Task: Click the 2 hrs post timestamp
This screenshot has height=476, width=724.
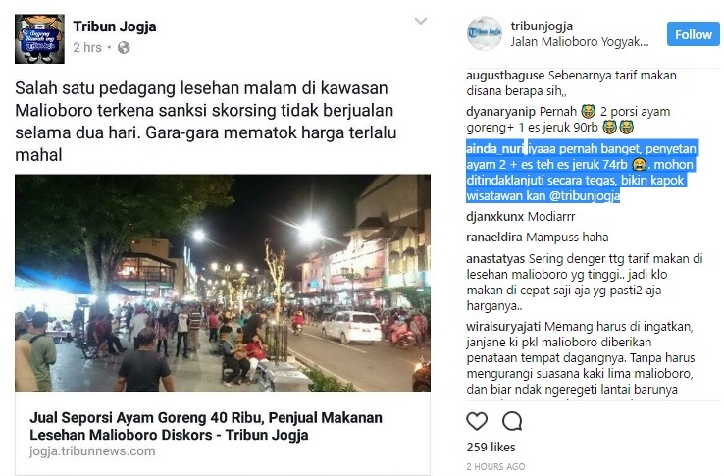Action: 87,47
